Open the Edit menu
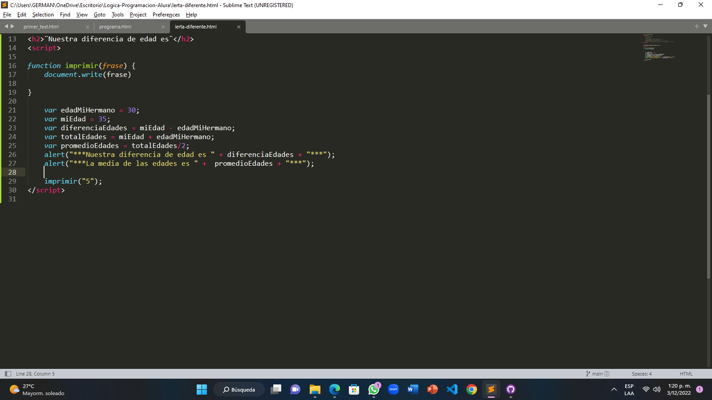The width and height of the screenshot is (712, 400). (x=22, y=15)
